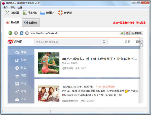Screen dimensions: 151x115
Task: Select 科技 in the Weibo sidebar
Action: [x=21, y=84]
